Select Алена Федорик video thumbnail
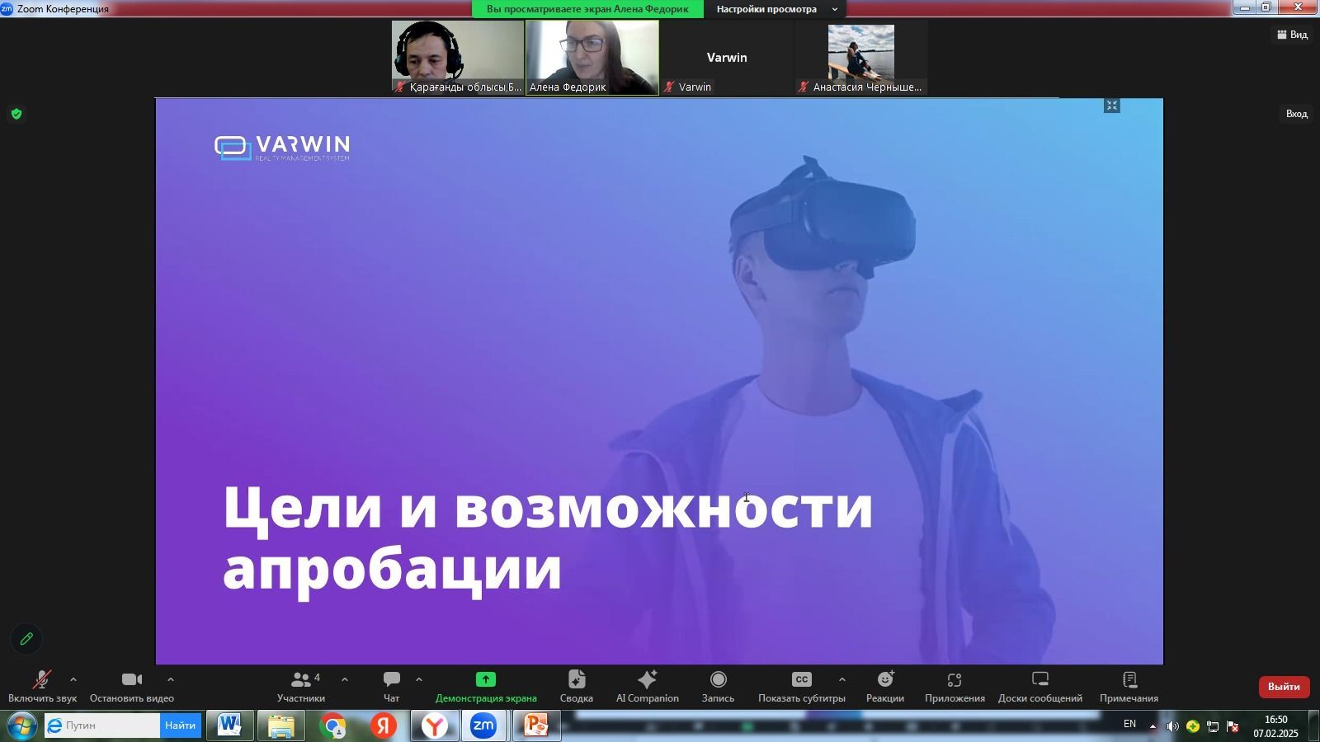The height and width of the screenshot is (742, 1320). tap(592, 56)
